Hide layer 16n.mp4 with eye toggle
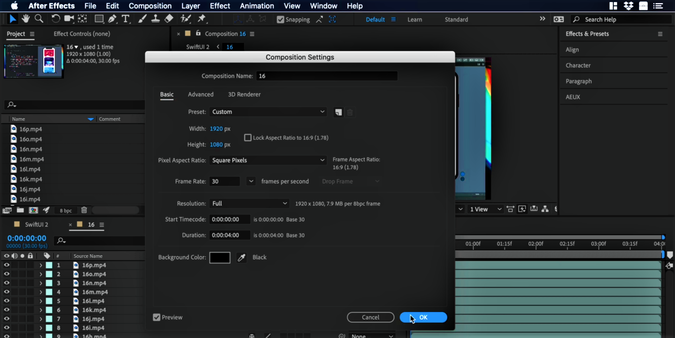The width and height of the screenshot is (675, 338). pyautogui.click(x=6, y=283)
